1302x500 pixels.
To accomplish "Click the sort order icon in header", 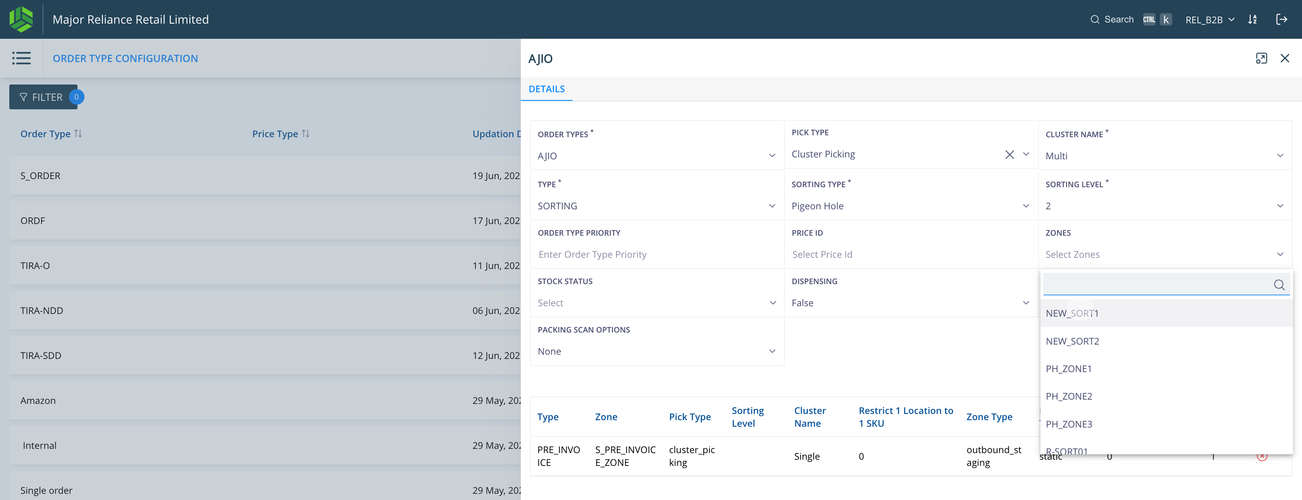I will tap(1252, 20).
